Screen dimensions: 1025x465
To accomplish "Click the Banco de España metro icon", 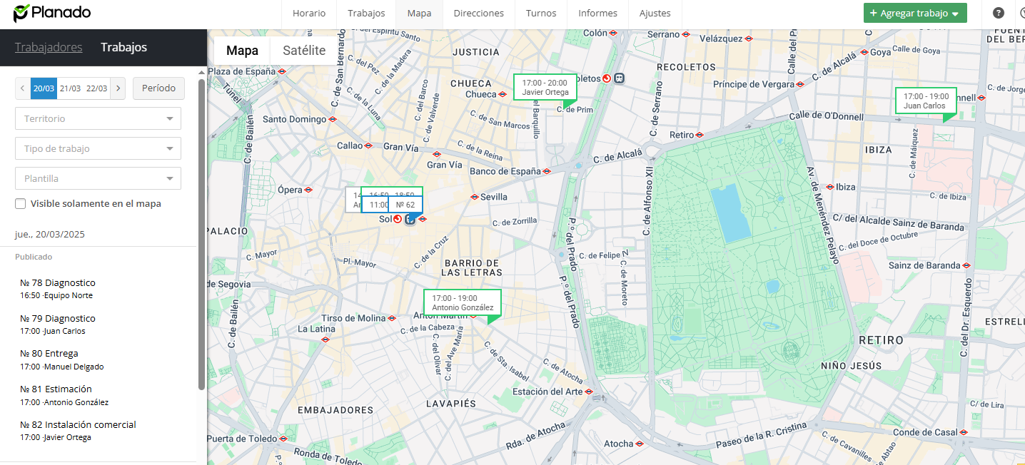I will click(547, 171).
